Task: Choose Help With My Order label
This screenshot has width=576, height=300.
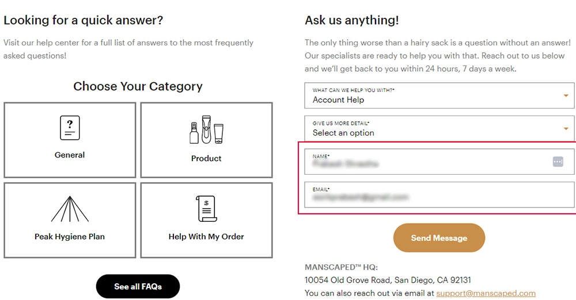Action: click(206, 237)
